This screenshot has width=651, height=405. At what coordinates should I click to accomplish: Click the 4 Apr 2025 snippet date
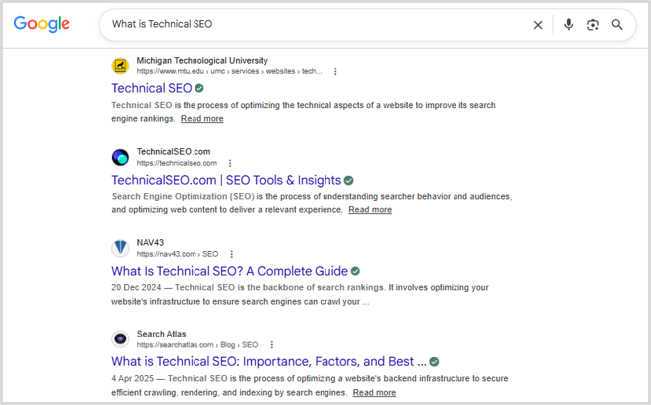(x=132, y=379)
